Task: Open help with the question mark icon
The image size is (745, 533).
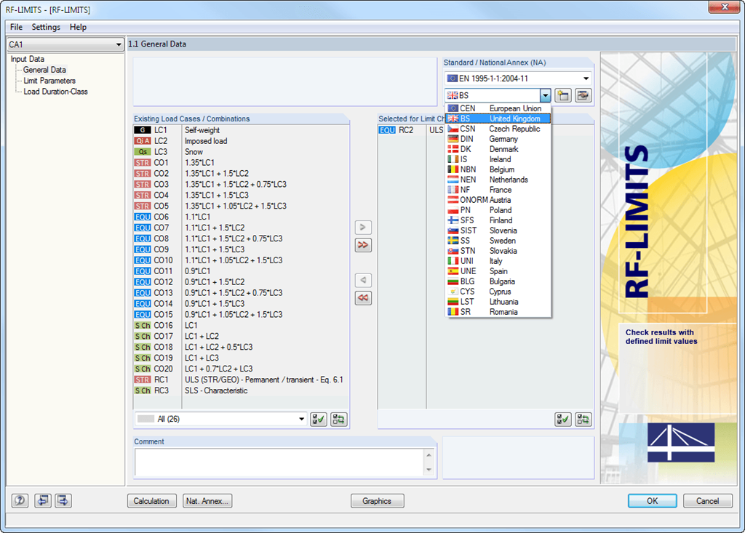Action: pos(20,501)
